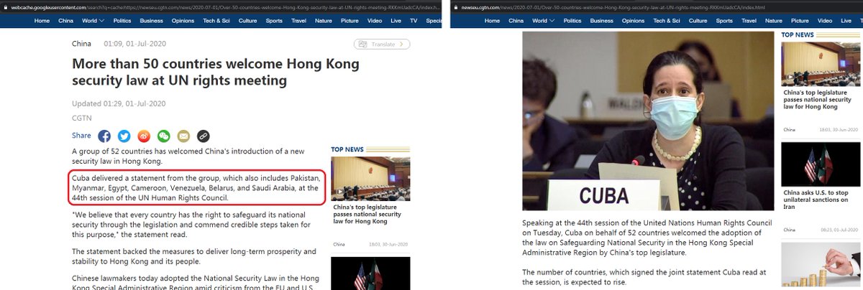Click TOP NEWS heading in left window
This screenshot has height=290, width=863.
click(x=347, y=149)
